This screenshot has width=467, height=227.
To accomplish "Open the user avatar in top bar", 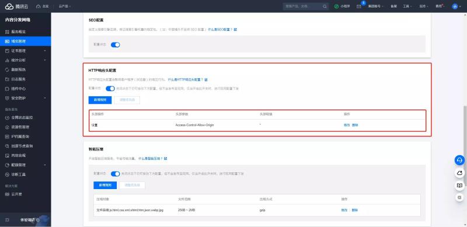I will click(x=455, y=6).
